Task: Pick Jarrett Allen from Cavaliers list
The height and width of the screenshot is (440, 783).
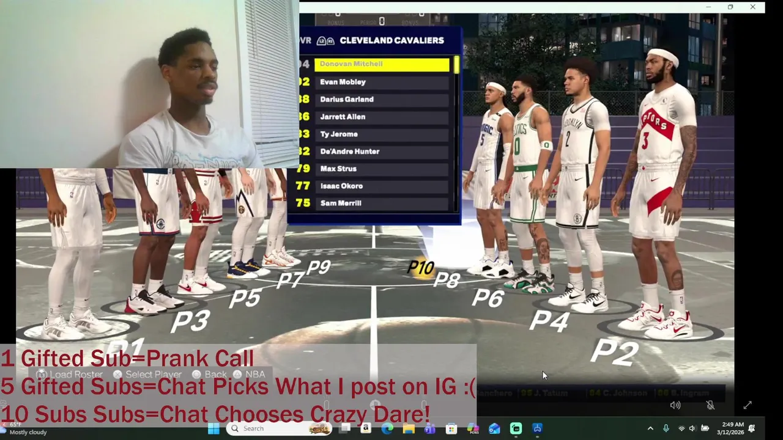Action: point(382,117)
